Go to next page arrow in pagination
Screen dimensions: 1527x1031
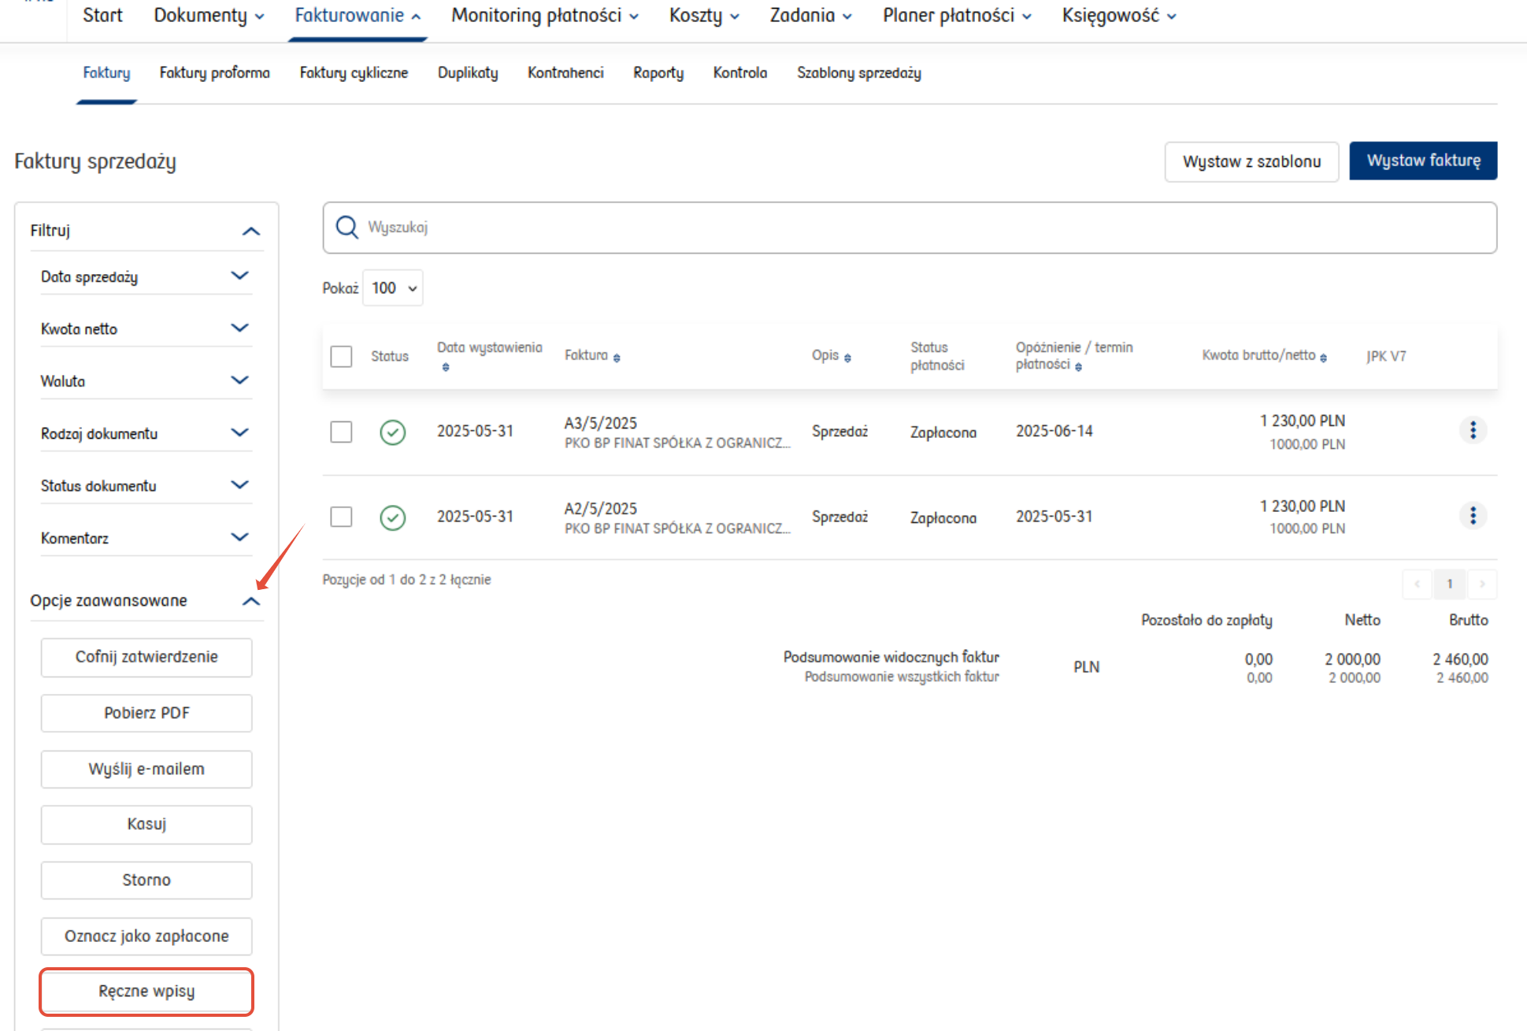pos(1482,584)
